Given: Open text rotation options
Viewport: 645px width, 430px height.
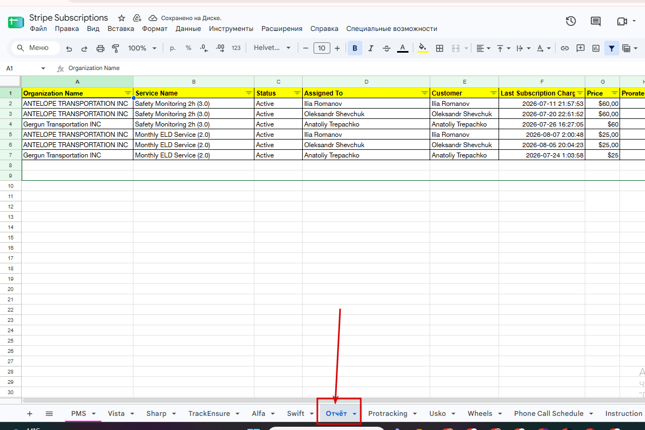Looking at the screenshot, I should (x=544, y=48).
